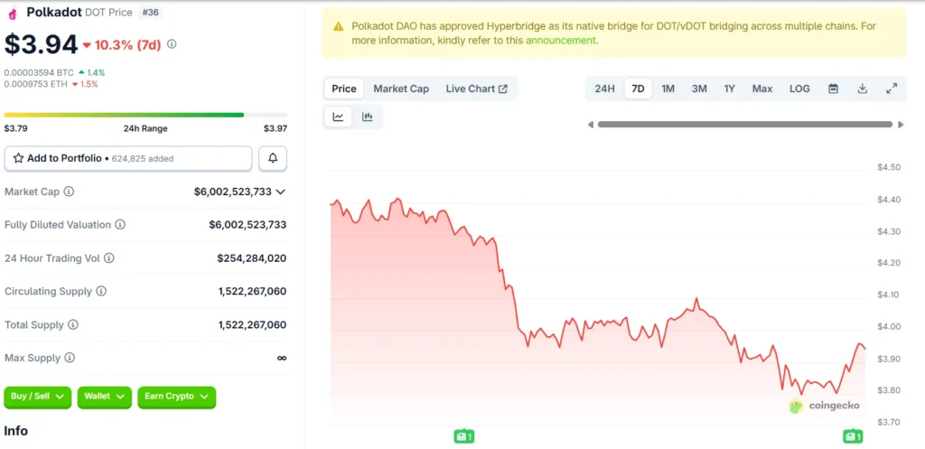This screenshot has width=925, height=449.
Task: Click the Circulating Supply value 1,522,267,060
Action: 252,292
